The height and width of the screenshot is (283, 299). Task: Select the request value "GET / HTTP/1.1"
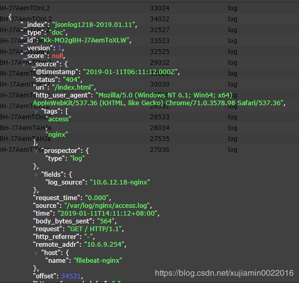[x=95, y=229]
